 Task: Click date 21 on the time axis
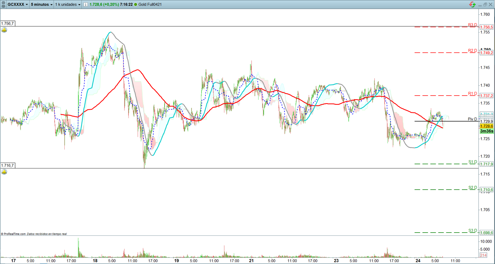point(251,261)
